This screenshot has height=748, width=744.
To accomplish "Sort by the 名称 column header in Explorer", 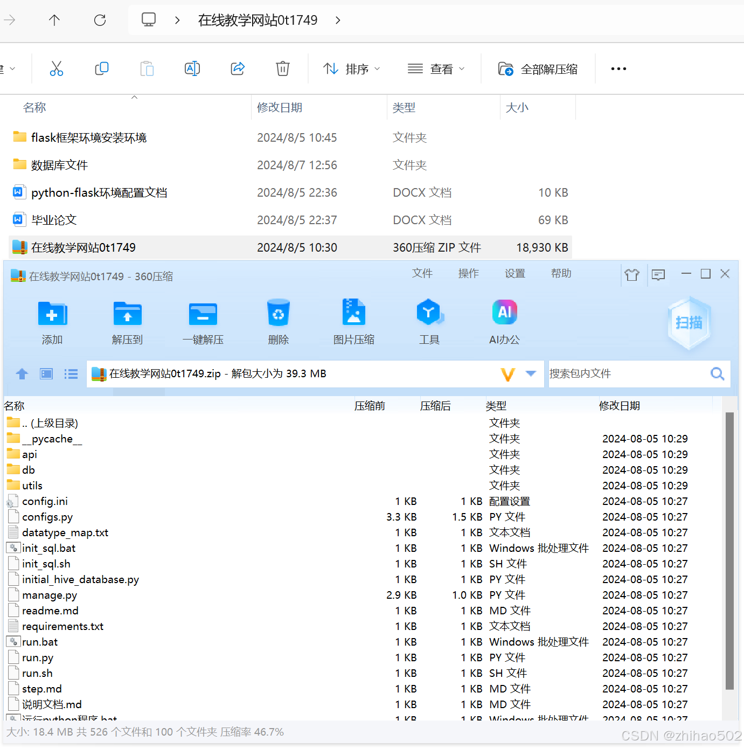I will [34, 107].
